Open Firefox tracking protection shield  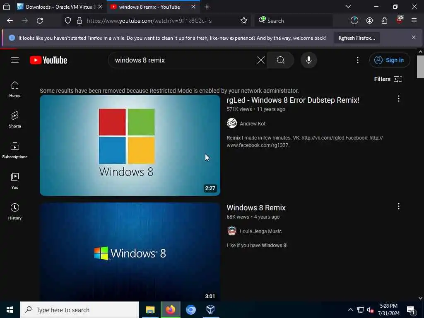pyautogui.click(x=68, y=21)
